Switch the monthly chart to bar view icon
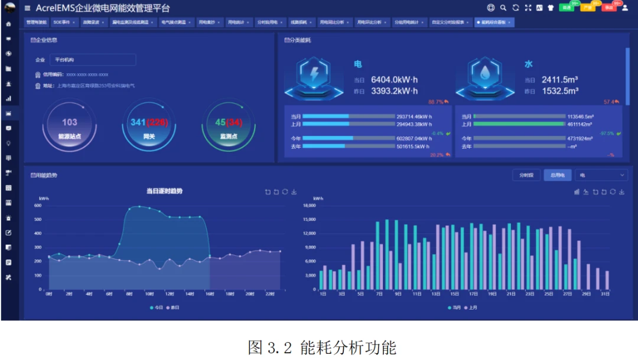The width and height of the screenshot is (638, 358). (x=577, y=192)
